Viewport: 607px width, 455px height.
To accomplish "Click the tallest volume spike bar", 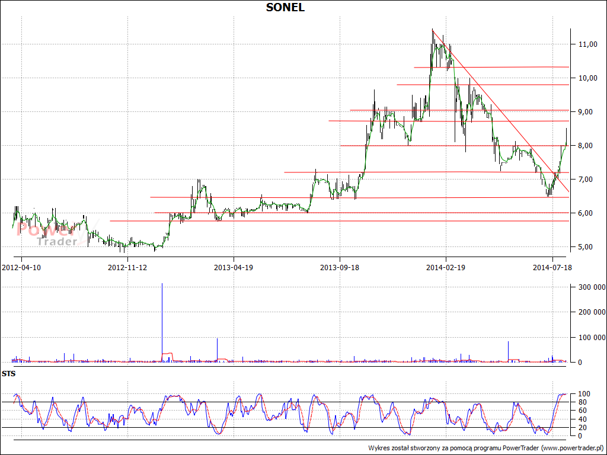I will coord(162,323).
